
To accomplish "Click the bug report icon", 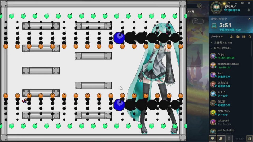I will point(250,139).
